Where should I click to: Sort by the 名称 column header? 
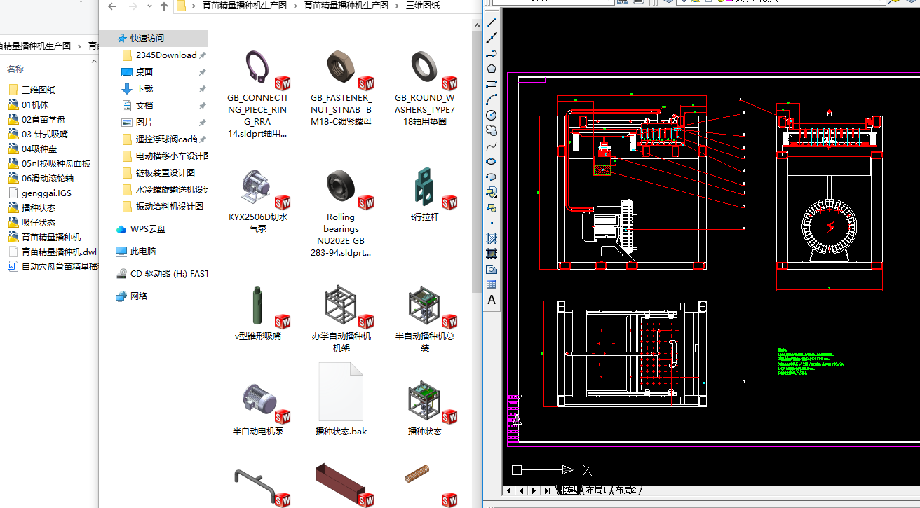tap(15, 69)
